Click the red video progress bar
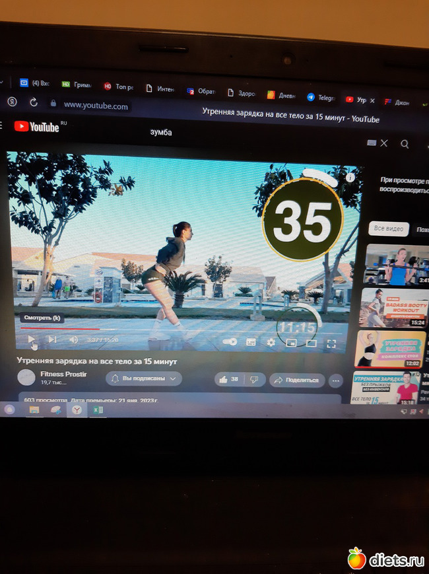The width and height of the screenshot is (429, 574). point(59,328)
